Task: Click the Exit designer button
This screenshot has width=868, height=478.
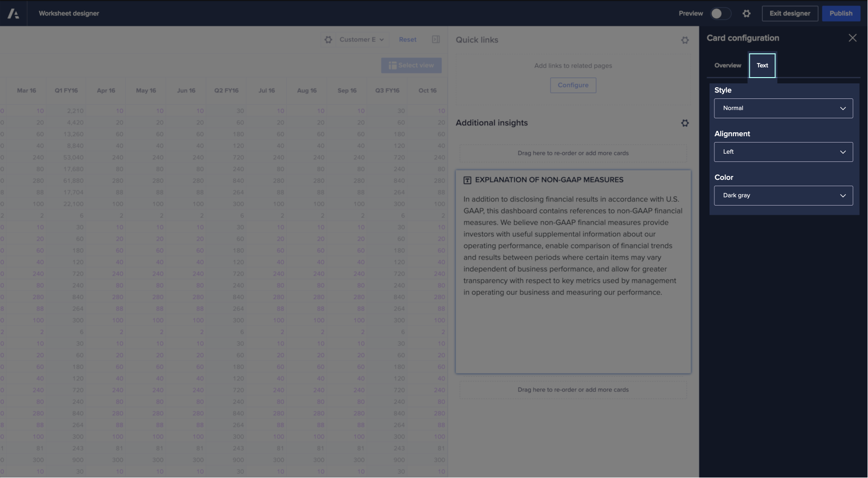Action: pyautogui.click(x=790, y=14)
